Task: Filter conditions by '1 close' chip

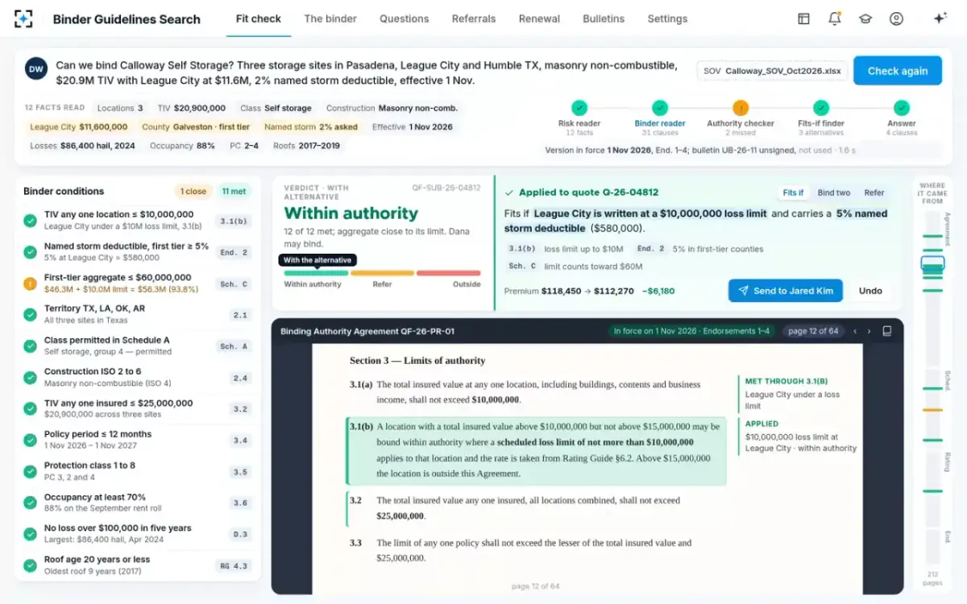Action: pyautogui.click(x=193, y=192)
